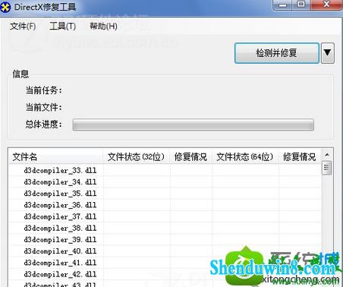Select row d3dcompiler_42.dll
The image size is (343, 287).
165,274
